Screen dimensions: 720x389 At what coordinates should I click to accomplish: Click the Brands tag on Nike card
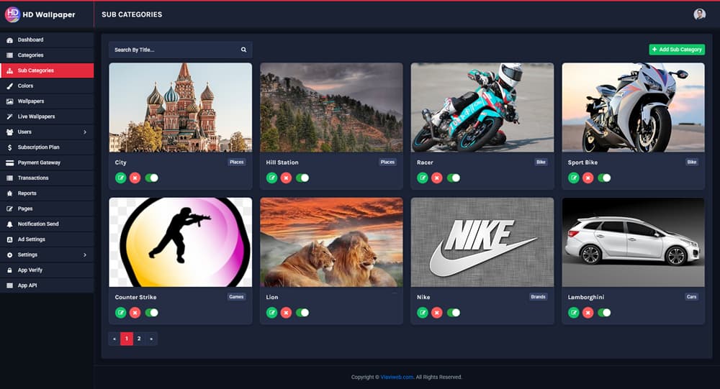tap(538, 297)
